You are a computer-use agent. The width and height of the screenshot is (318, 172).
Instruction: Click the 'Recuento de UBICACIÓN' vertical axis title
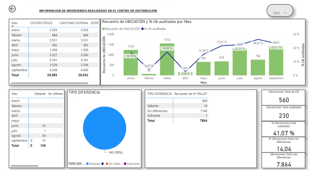pos(104,55)
